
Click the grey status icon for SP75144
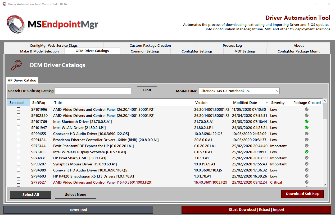coord(307,146)
